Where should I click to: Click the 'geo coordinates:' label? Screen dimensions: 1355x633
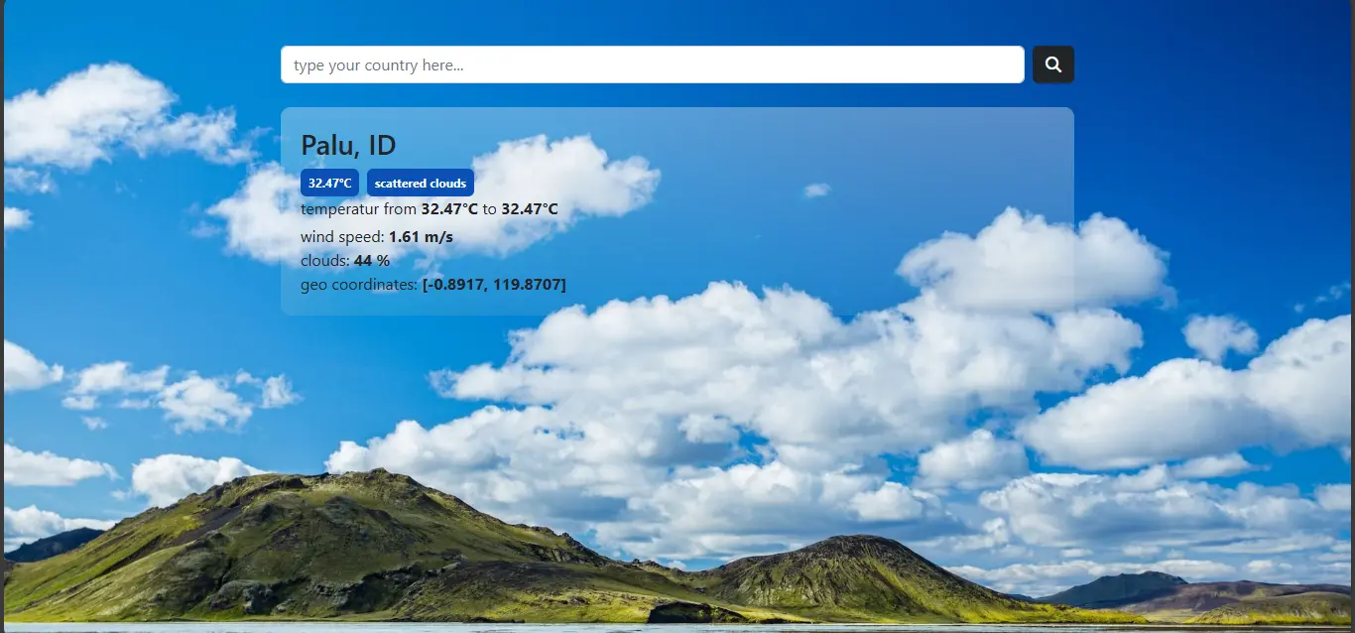tap(359, 285)
